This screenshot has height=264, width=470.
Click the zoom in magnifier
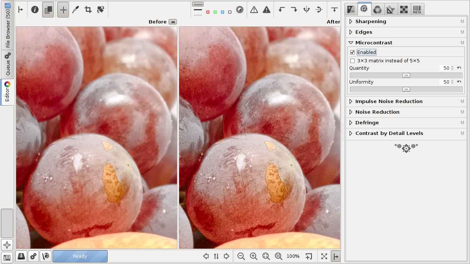pyautogui.click(x=253, y=256)
